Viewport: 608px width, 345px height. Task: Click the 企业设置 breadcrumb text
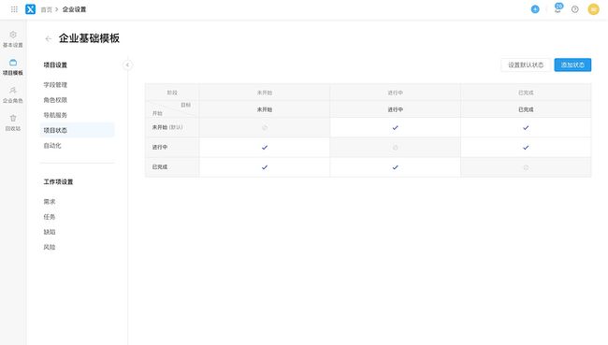tap(74, 9)
